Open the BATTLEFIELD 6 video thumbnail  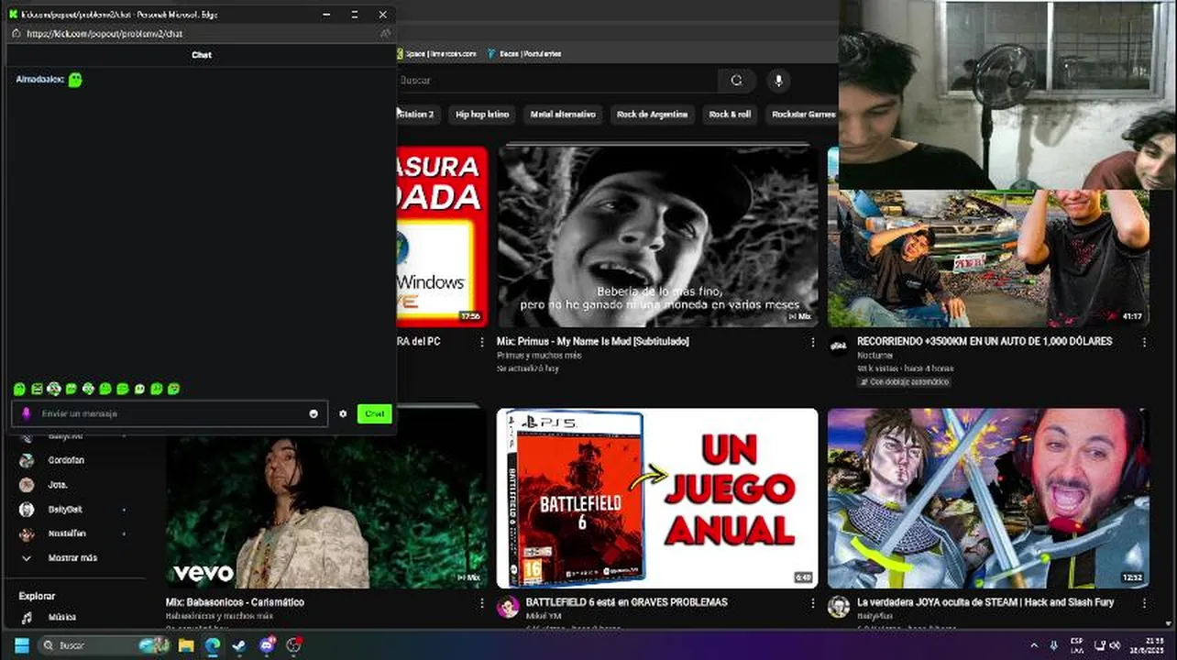coord(657,498)
